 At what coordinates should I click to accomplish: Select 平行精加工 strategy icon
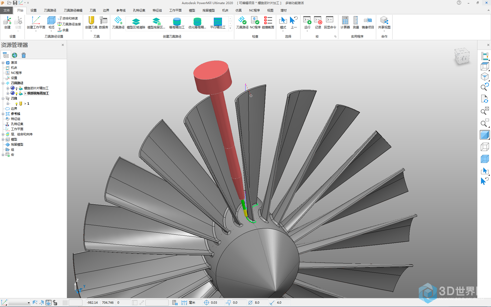pos(218,21)
